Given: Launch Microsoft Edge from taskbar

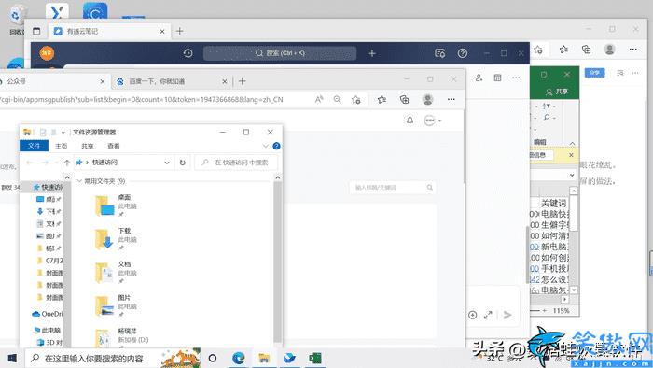Looking at the screenshot, I should 238,358.
